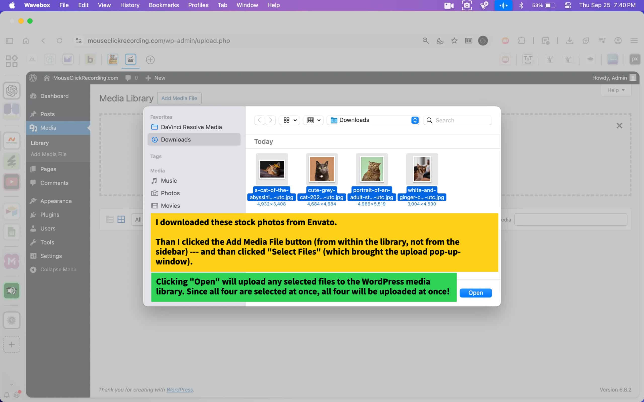Viewport: 644px width, 402px height.
Task: Click the dialog back navigation arrow
Action: click(x=259, y=120)
